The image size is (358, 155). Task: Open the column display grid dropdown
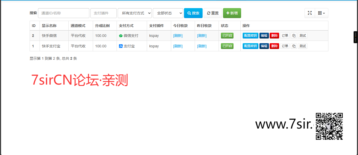pos(321,13)
